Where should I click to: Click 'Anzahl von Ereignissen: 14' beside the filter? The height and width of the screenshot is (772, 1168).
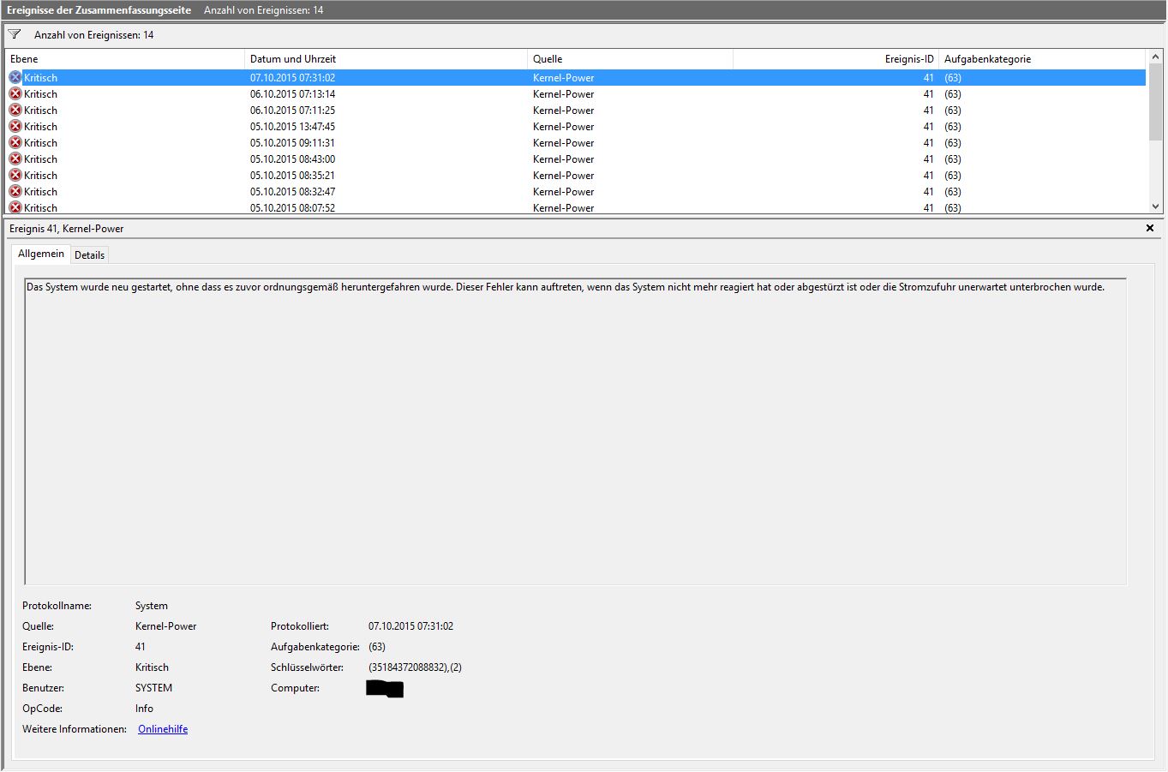click(94, 35)
